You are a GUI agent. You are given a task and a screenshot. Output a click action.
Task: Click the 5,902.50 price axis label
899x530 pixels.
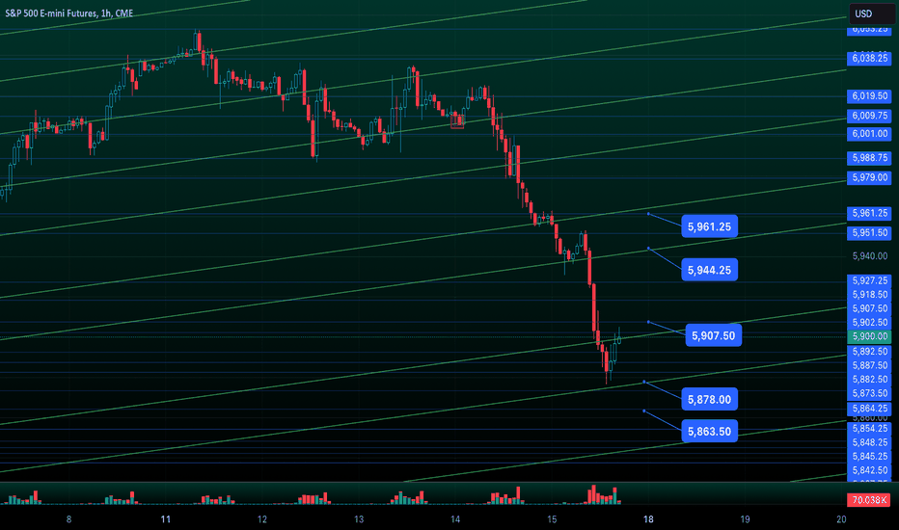tap(869, 323)
